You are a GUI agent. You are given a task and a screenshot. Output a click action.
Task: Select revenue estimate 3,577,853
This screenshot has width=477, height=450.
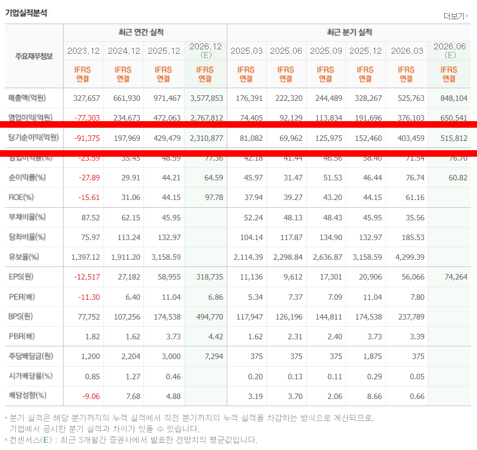tap(206, 98)
